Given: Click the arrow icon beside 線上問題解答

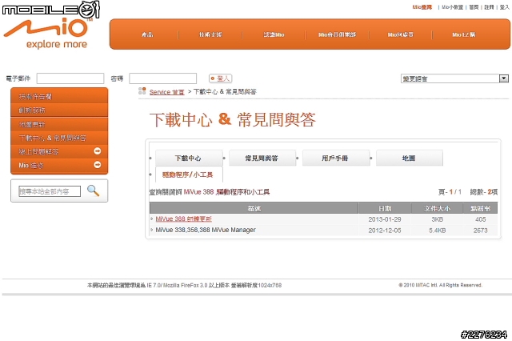Looking at the screenshot, I should click(x=98, y=151).
